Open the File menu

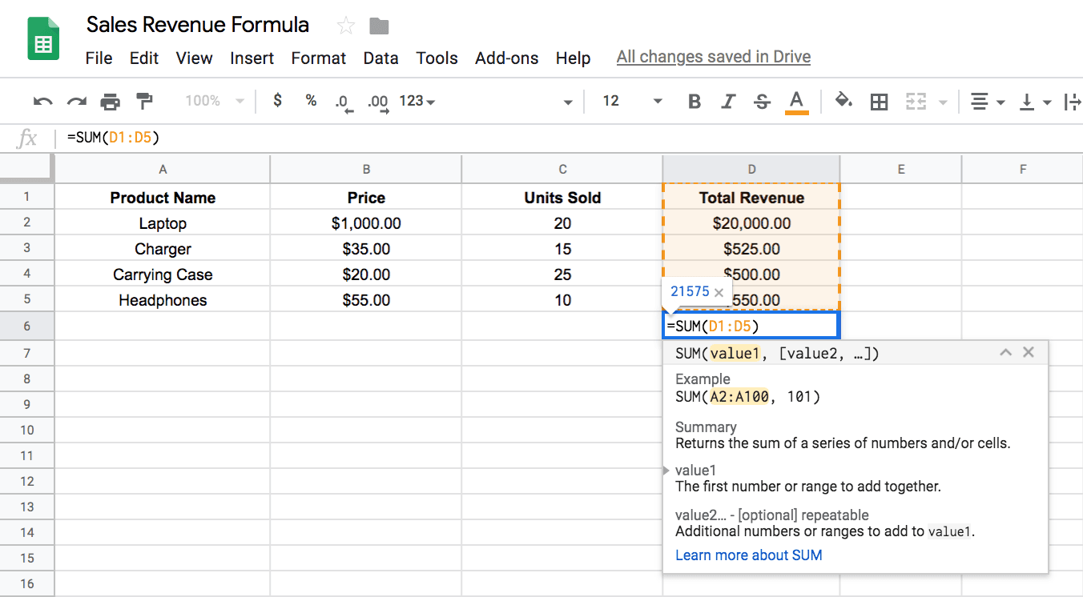click(99, 58)
